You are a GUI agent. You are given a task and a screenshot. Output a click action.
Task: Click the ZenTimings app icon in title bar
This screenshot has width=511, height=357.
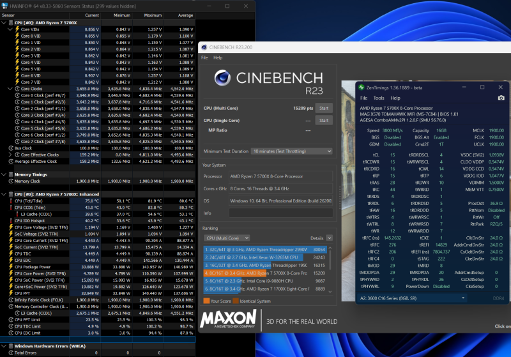(361, 87)
